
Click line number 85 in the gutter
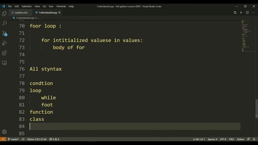[22, 133]
